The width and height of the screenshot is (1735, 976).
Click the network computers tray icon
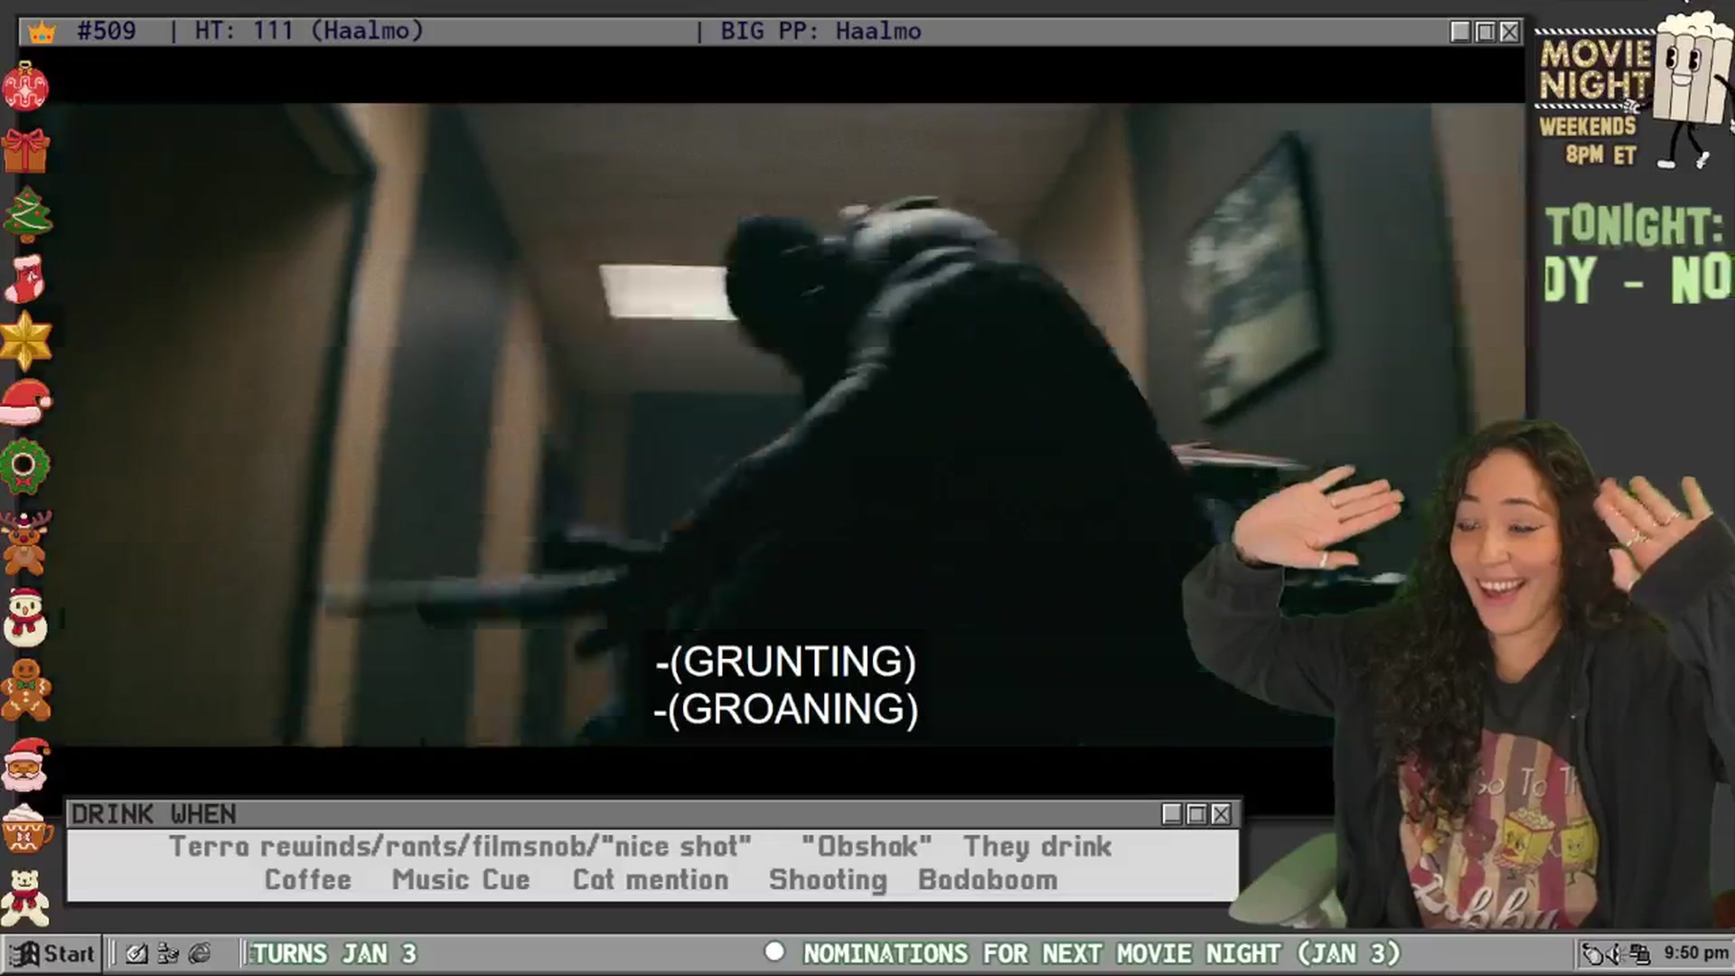tap(1638, 953)
